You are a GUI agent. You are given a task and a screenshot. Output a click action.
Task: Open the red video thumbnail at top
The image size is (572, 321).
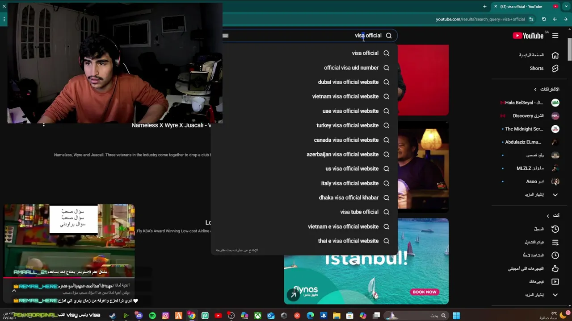point(423,80)
